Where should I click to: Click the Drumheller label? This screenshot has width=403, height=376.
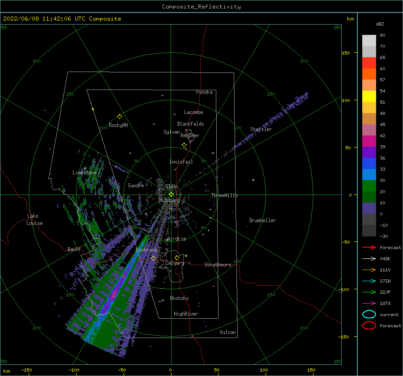point(262,220)
